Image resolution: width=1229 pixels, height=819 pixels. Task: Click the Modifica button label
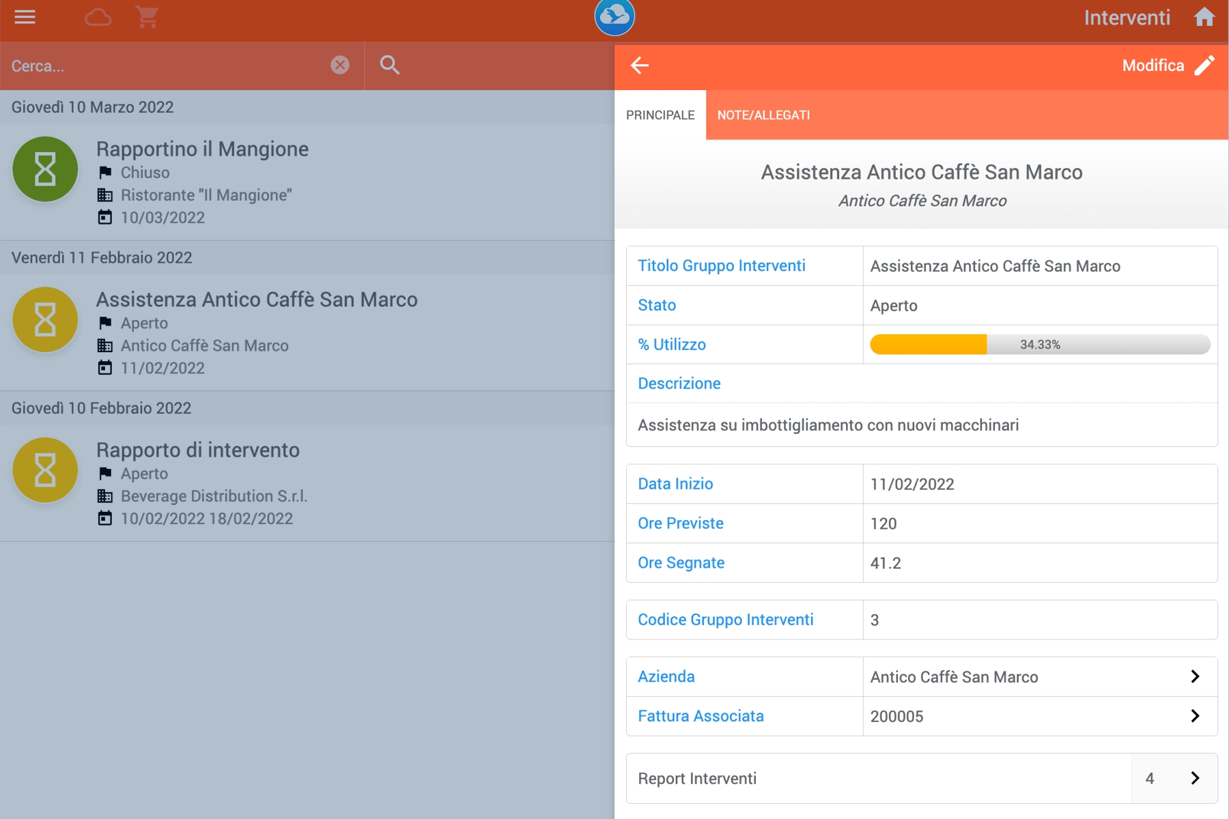click(1153, 66)
